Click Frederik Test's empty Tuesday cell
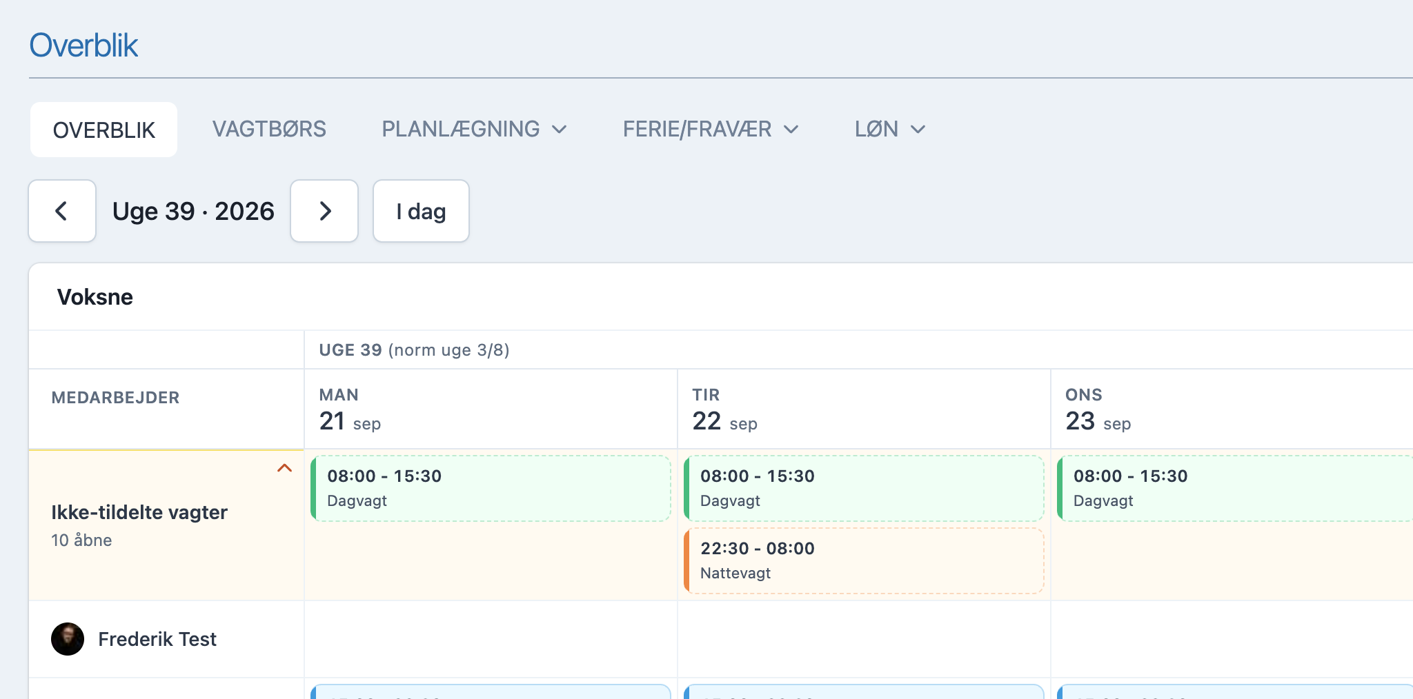 pos(864,639)
